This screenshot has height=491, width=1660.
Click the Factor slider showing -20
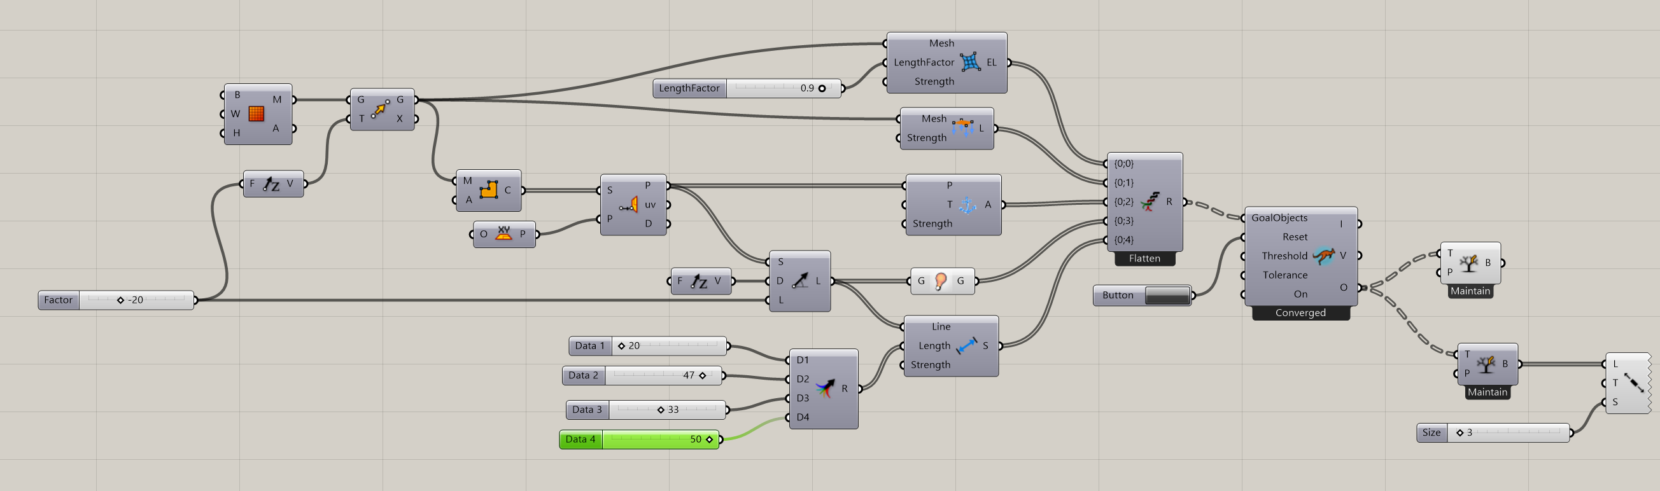(116, 300)
